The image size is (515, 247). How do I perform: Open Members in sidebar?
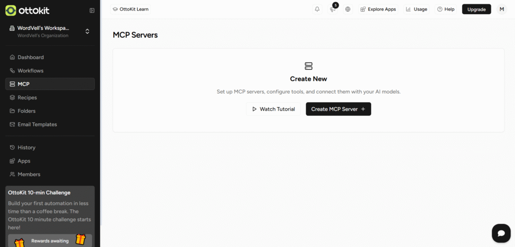tap(50, 175)
